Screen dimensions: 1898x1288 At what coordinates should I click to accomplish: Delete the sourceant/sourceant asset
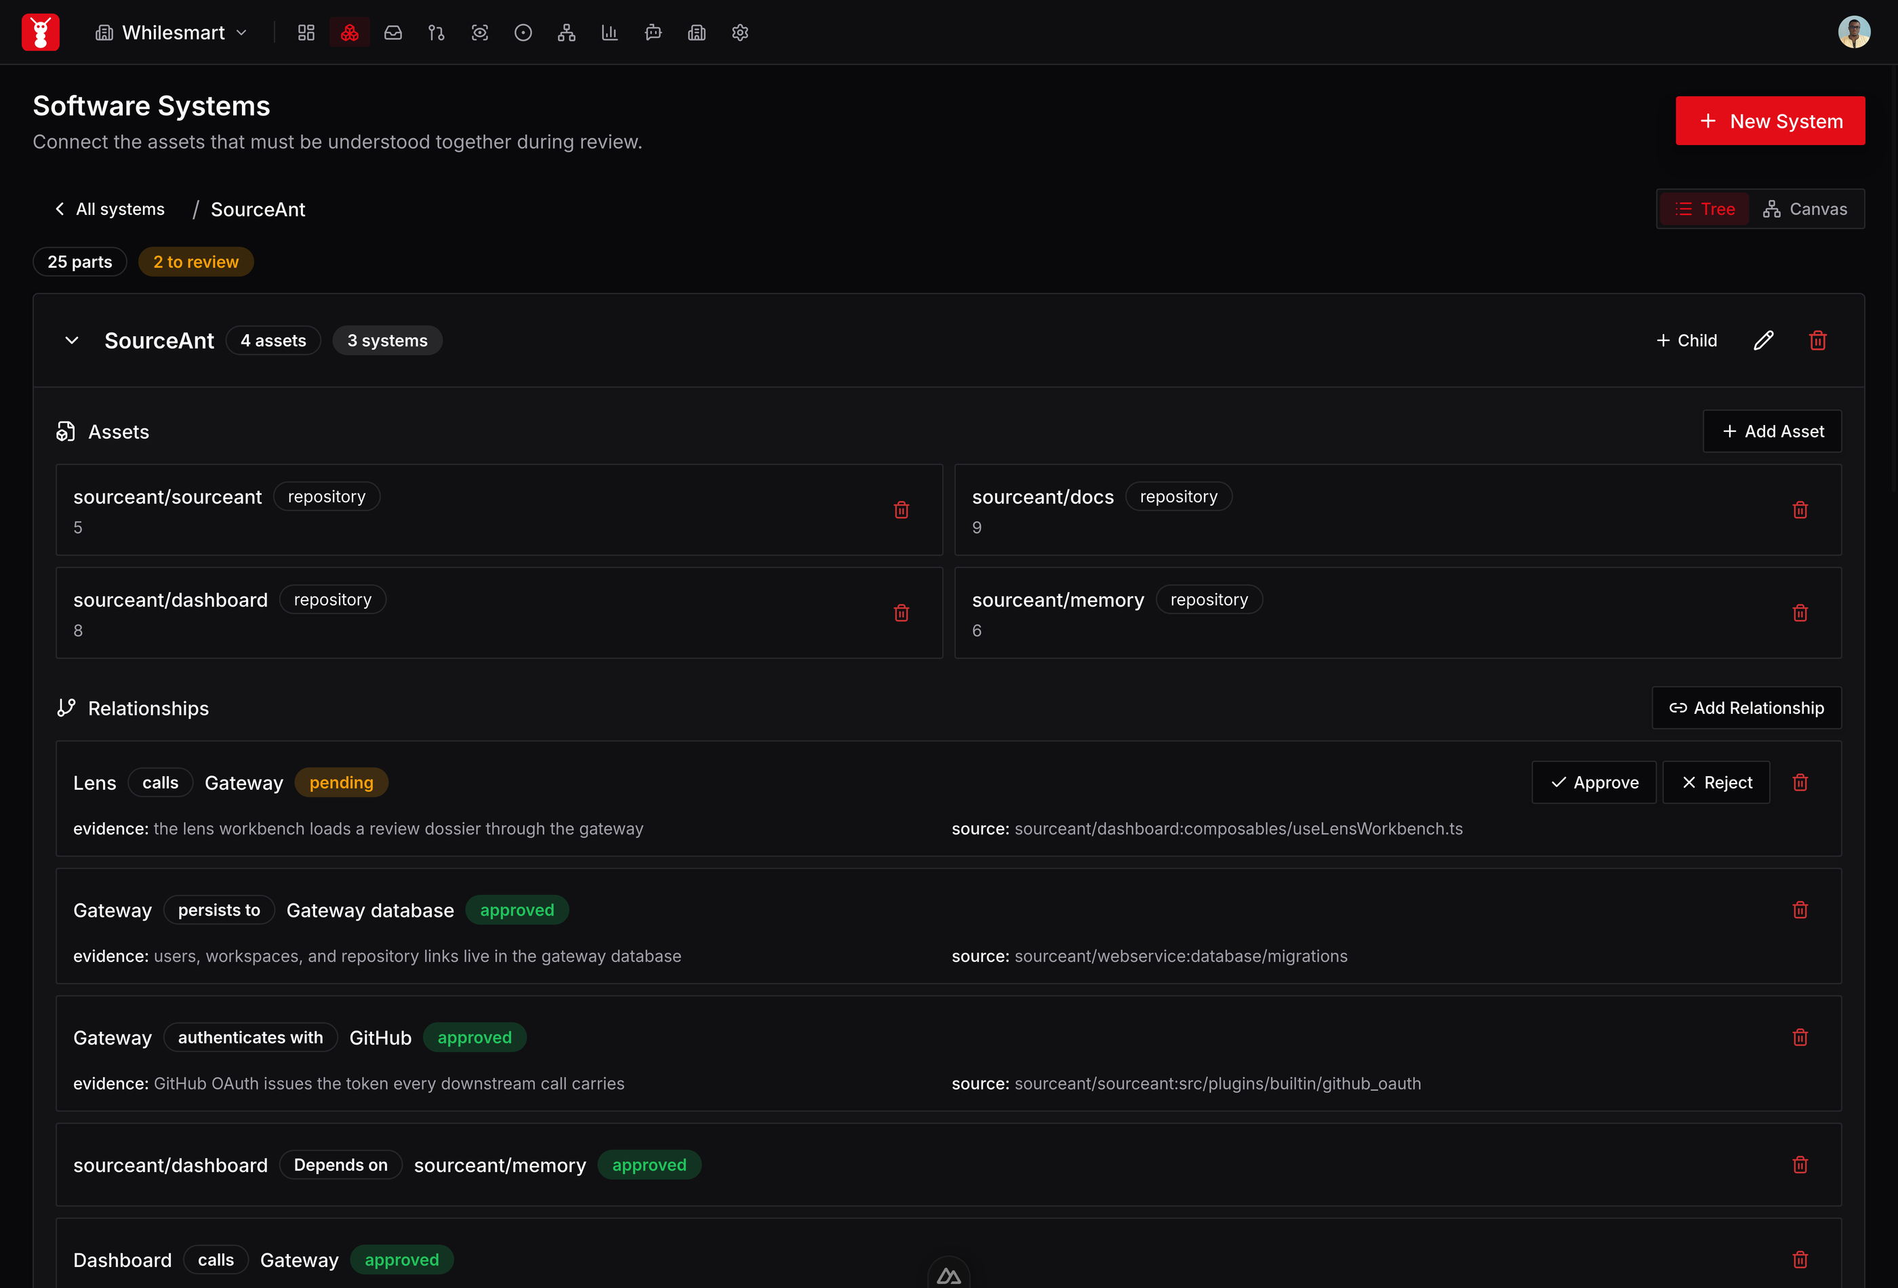(902, 510)
